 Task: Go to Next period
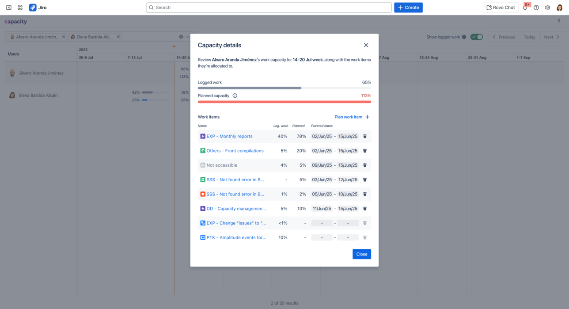(552, 37)
